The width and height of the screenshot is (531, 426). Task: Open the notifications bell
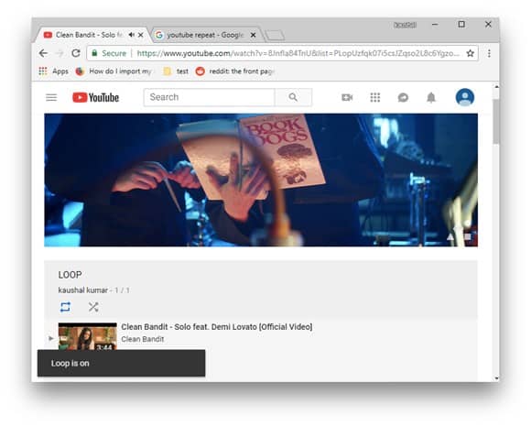click(x=431, y=98)
